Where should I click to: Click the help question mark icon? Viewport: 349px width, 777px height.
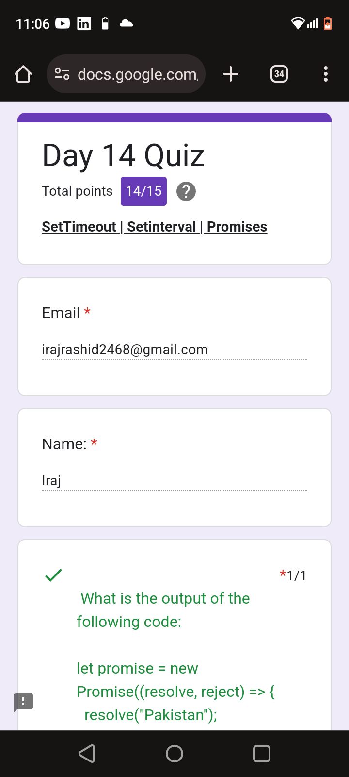click(x=186, y=191)
